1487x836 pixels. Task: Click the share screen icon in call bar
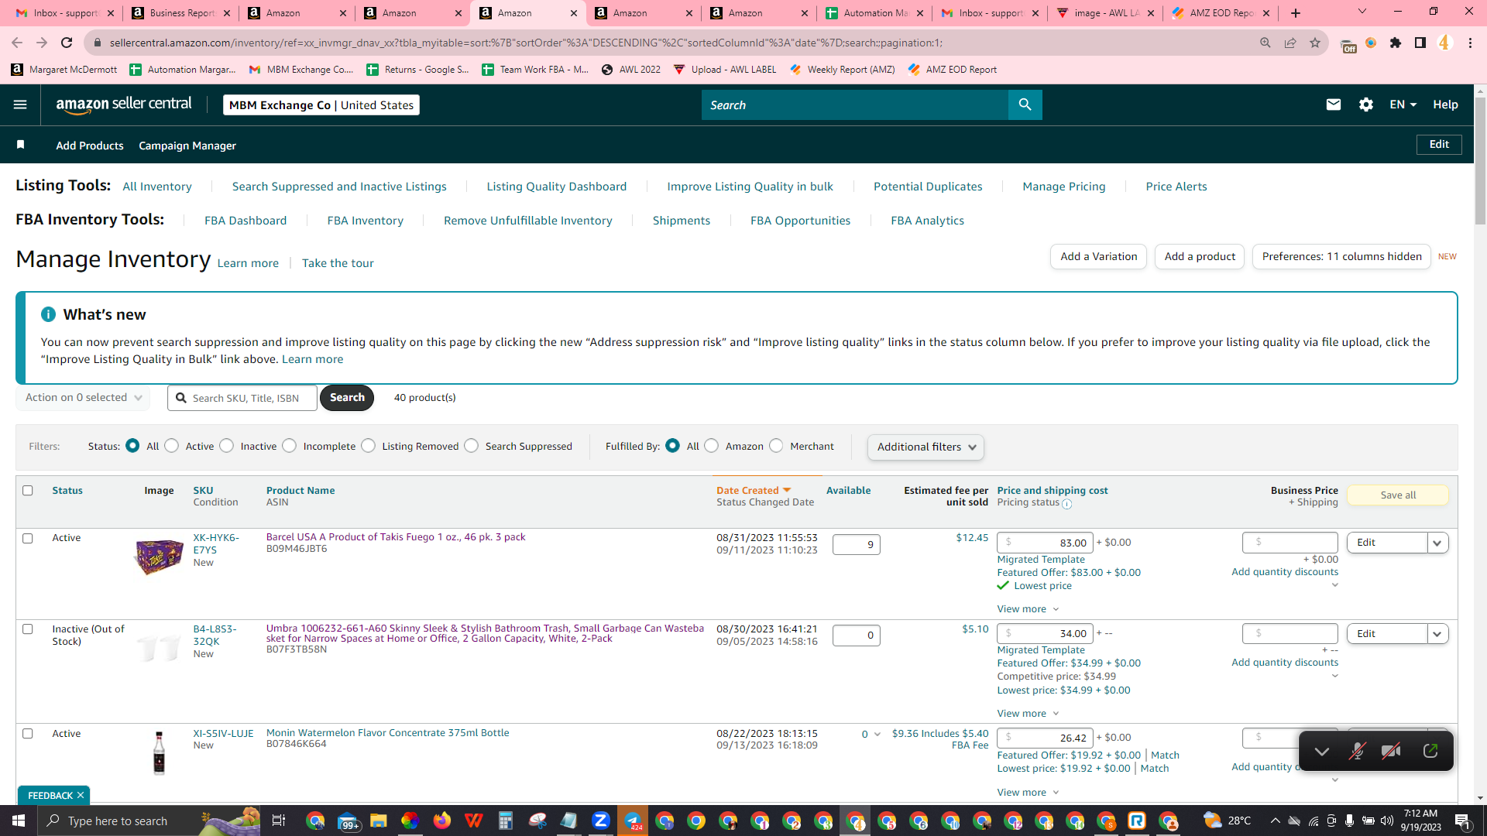pos(1430,751)
